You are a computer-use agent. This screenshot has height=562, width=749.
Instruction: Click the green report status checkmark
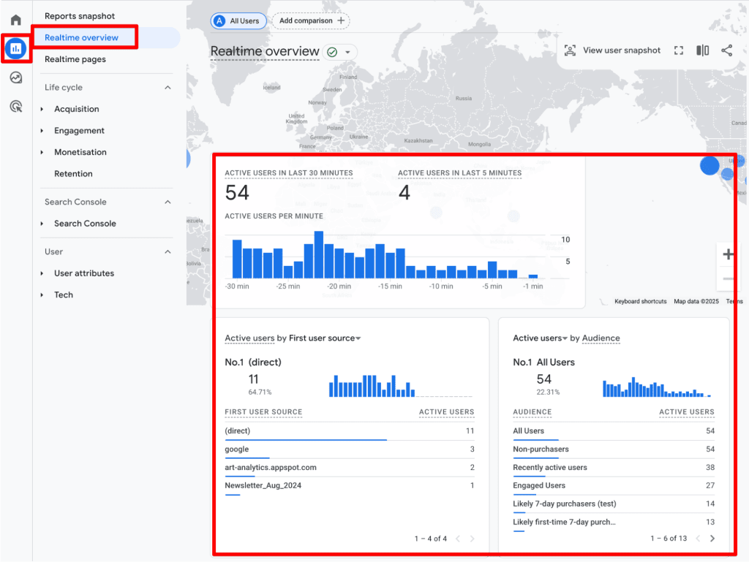pyautogui.click(x=332, y=52)
